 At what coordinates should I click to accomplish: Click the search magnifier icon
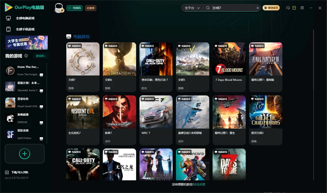[x=208, y=8]
